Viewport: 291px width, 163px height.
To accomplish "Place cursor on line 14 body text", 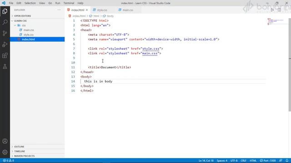I will pyautogui.click(x=98, y=81).
